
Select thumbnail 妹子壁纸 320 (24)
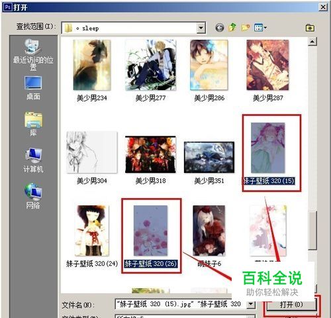pos(92,231)
